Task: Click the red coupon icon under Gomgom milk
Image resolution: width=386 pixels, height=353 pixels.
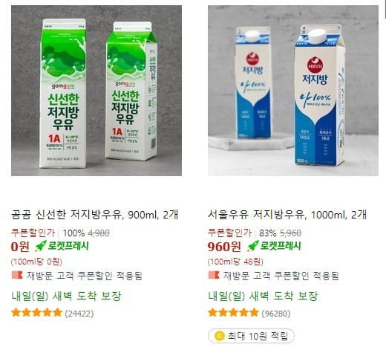Action: pos(17,275)
